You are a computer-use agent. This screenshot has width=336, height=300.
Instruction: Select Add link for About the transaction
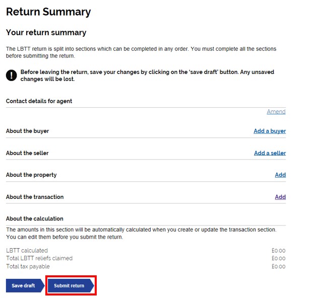tap(280, 197)
